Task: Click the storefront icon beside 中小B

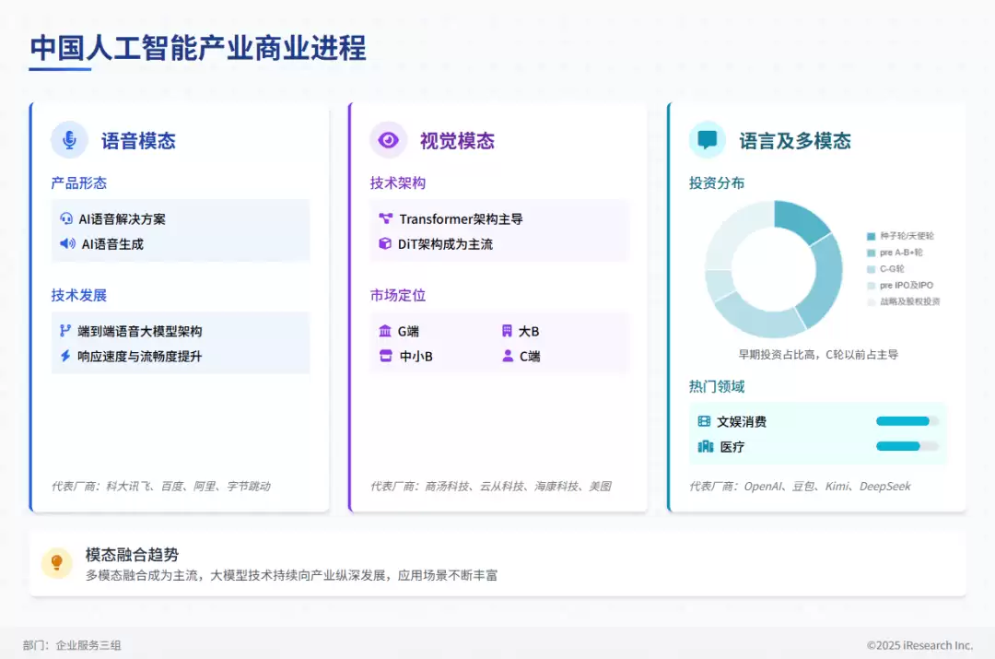Action: (385, 356)
